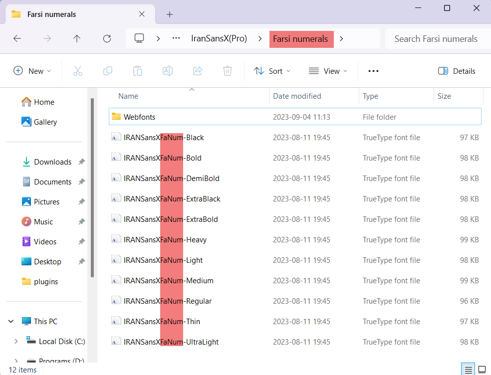Select IRANSansXFaNum-Regular font file
491x375 pixels.
(295, 301)
